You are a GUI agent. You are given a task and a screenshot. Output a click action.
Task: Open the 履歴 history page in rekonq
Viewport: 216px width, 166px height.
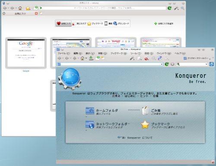[x=108, y=24]
